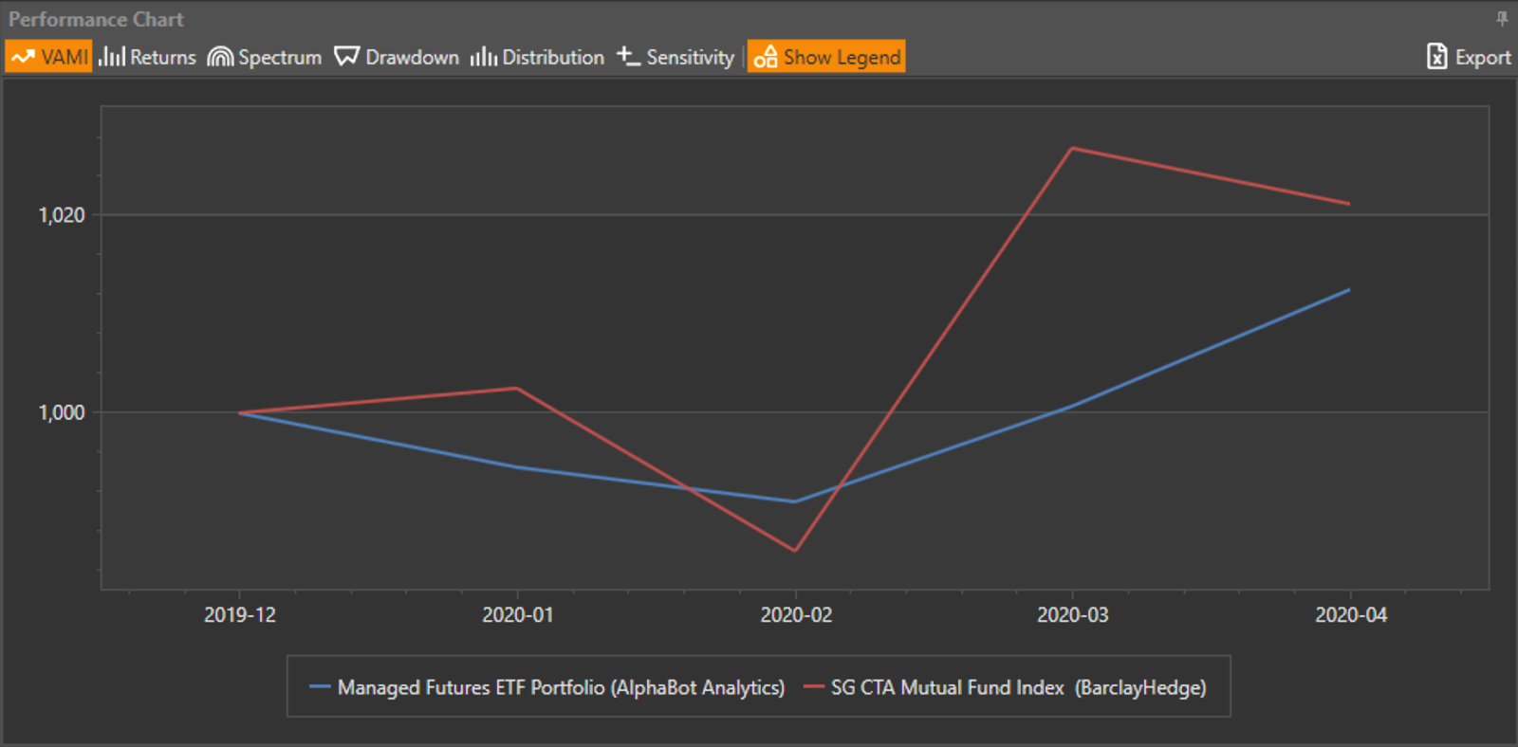Pin the Performance Chart panel

point(1502,18)
